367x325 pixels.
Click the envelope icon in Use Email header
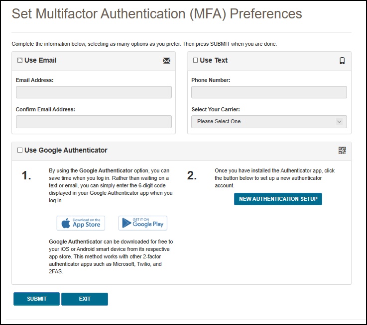pyautogui.click(x=166, y=61)
